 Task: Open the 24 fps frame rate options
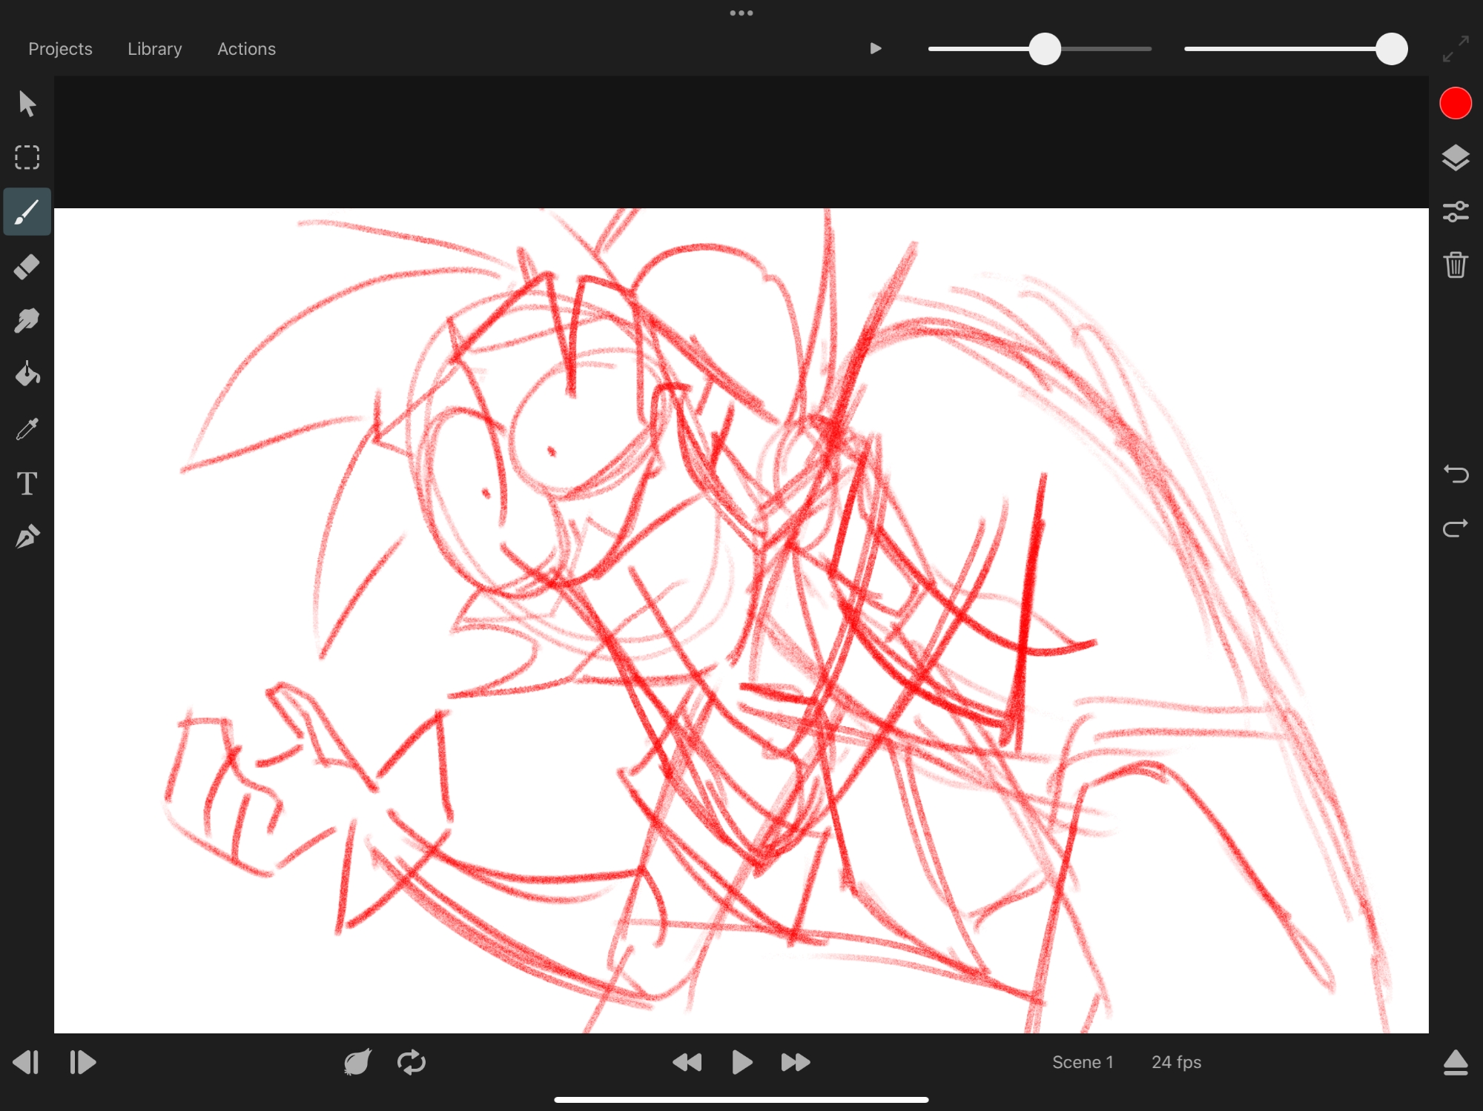[x=1176, y=1062]
